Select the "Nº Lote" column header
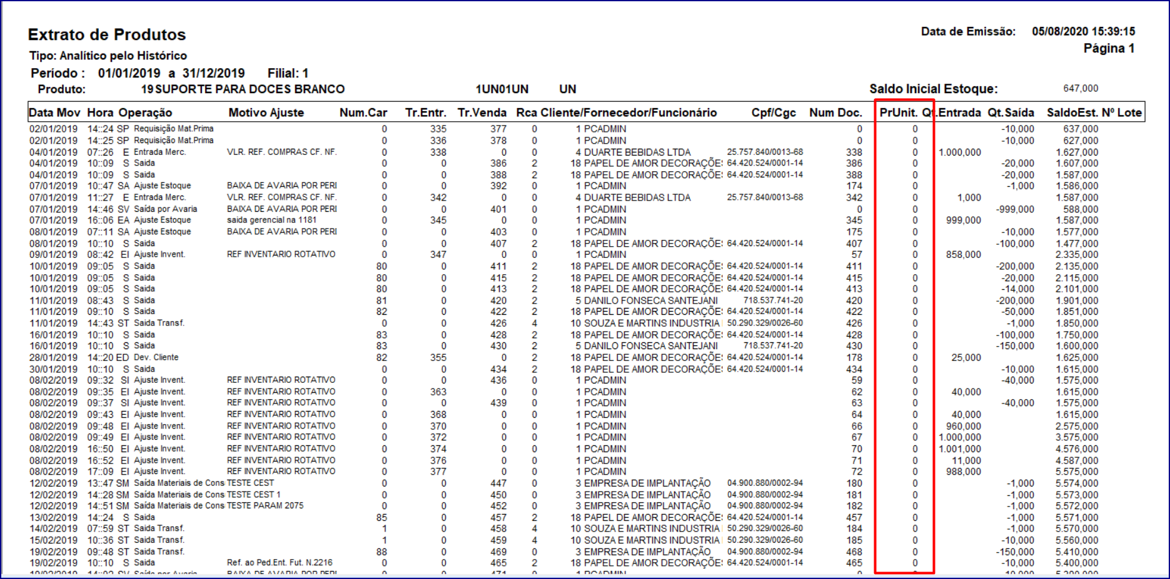Screen dimensions: 1170x579 (x=1122, y=112)
